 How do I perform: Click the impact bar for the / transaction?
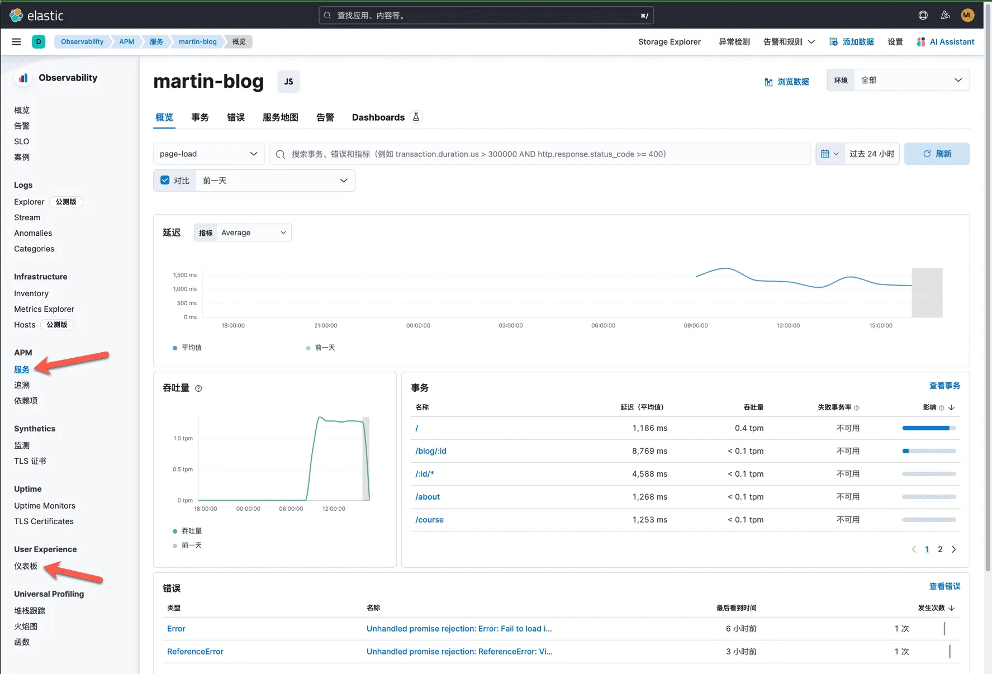(x=928, y=428)
